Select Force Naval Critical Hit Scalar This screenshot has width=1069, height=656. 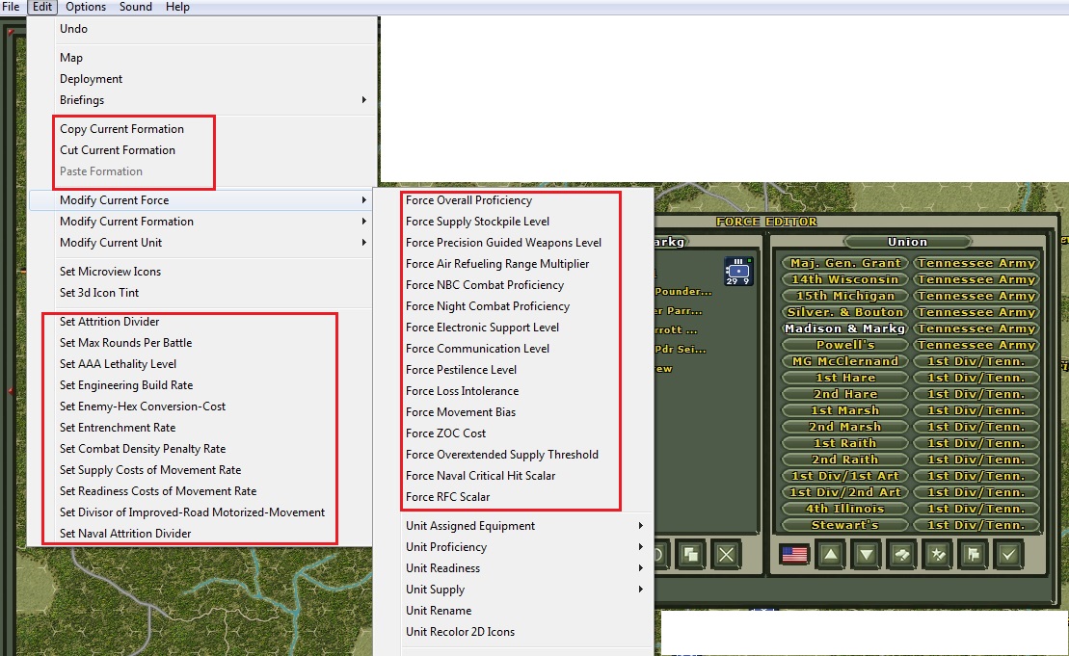(x=480, y=476)
